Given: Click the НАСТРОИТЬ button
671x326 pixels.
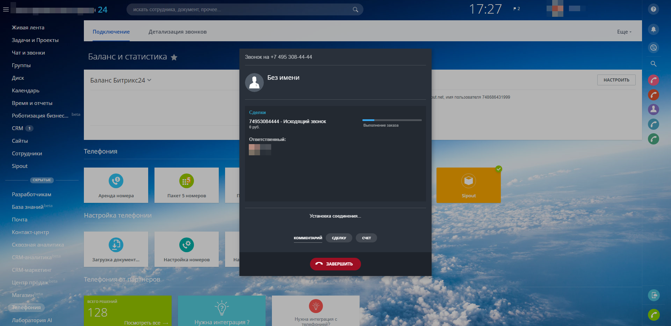Looking at the screenshot, I should pos(616,80).
